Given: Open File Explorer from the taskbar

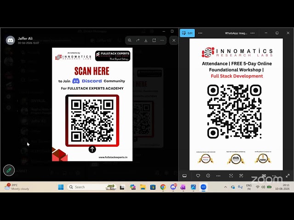Looking at the screenshot, I should point(143,187).
